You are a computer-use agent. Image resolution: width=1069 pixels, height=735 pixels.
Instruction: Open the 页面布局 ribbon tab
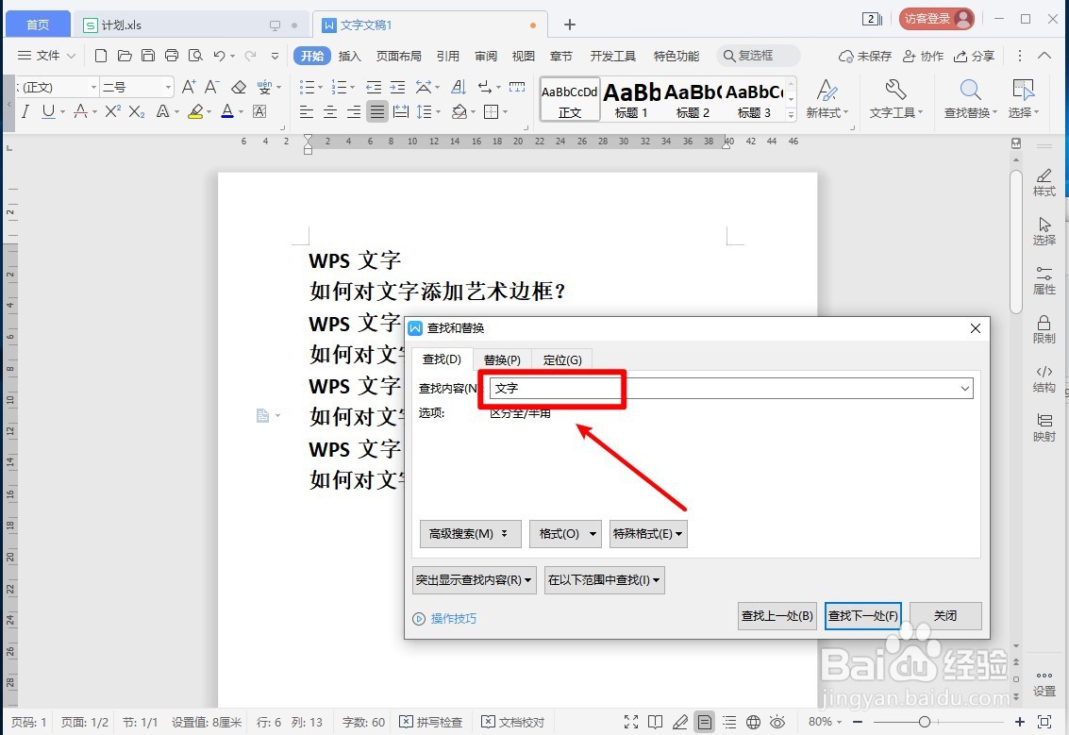click(399, 56)
